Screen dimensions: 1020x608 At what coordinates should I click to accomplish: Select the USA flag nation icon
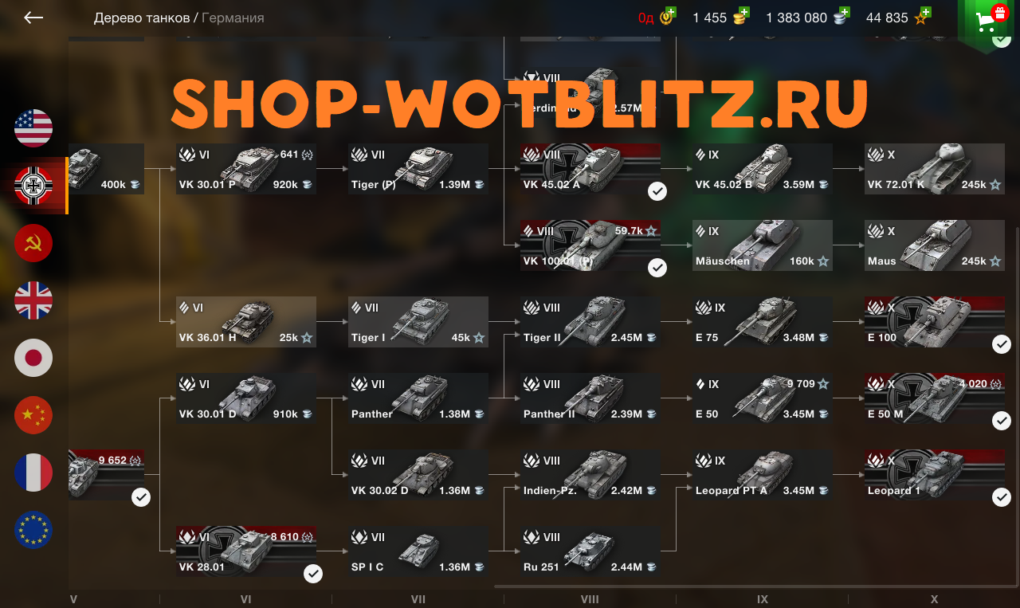pyautogui.click(x=33, y=128)
